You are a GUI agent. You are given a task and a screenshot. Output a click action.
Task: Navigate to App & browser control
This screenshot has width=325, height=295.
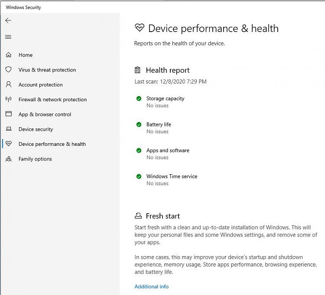tap(45, 114)
